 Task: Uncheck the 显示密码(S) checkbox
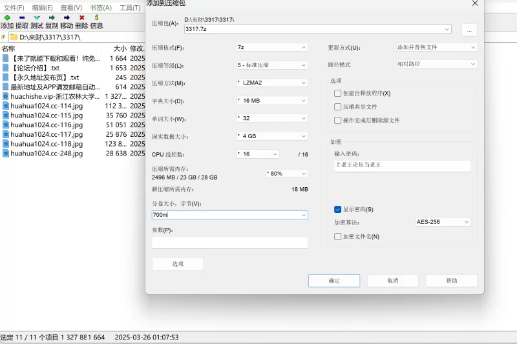pos(337,209)
